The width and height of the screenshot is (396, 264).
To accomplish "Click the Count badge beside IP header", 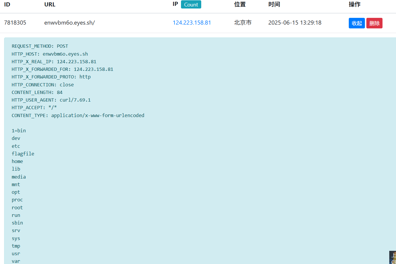I will [191, 5].
